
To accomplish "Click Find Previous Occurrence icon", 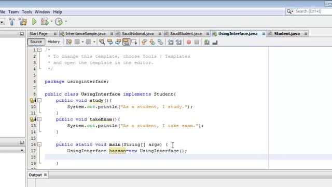I will pyautogui.click(x=110, y=42).
